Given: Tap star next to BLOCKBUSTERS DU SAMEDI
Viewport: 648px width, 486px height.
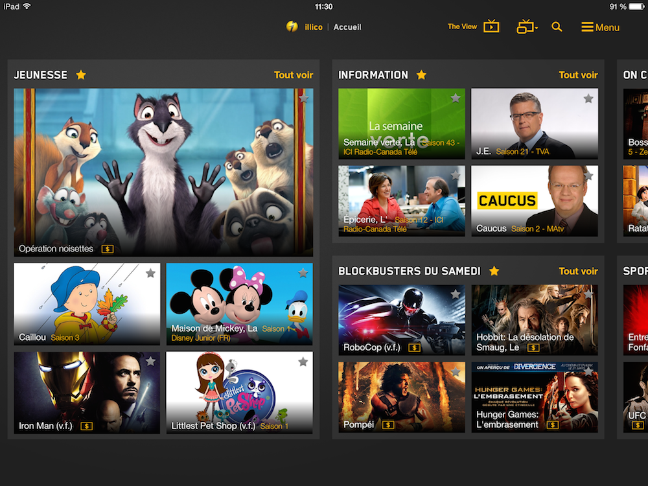Looking at the screenshot, I should coord(494,271).
